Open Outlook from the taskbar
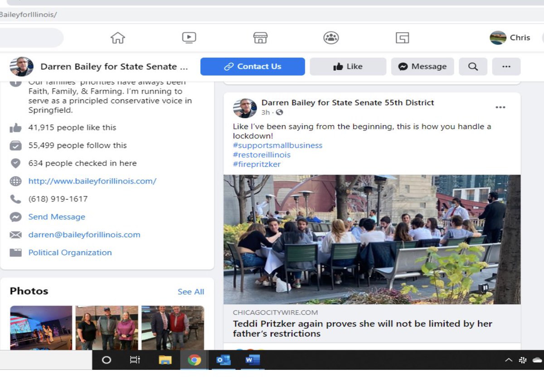The image size is (544, 383). pyautogui.click(x=223, y=360)
